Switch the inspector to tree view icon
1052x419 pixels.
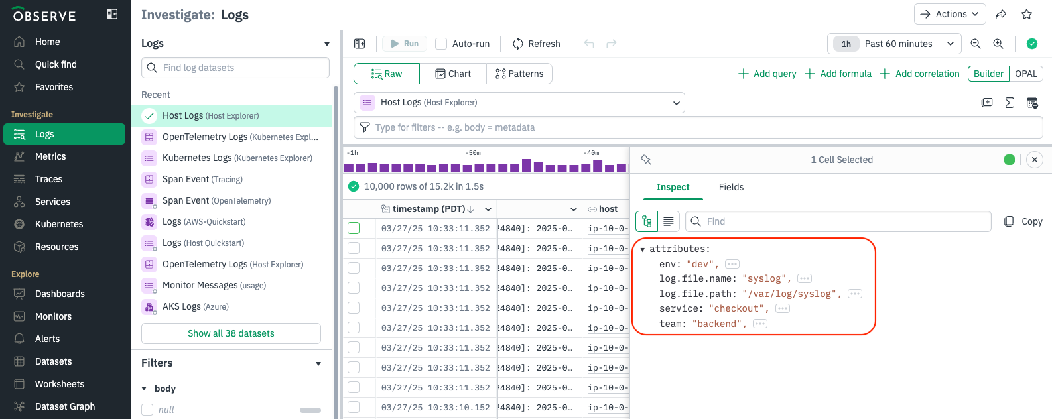pyautogui.click(x=647, y=221)
